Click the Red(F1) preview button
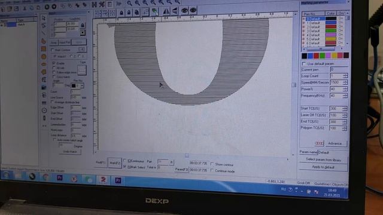This screenshot has height=215, width=383. pos(101,162)
